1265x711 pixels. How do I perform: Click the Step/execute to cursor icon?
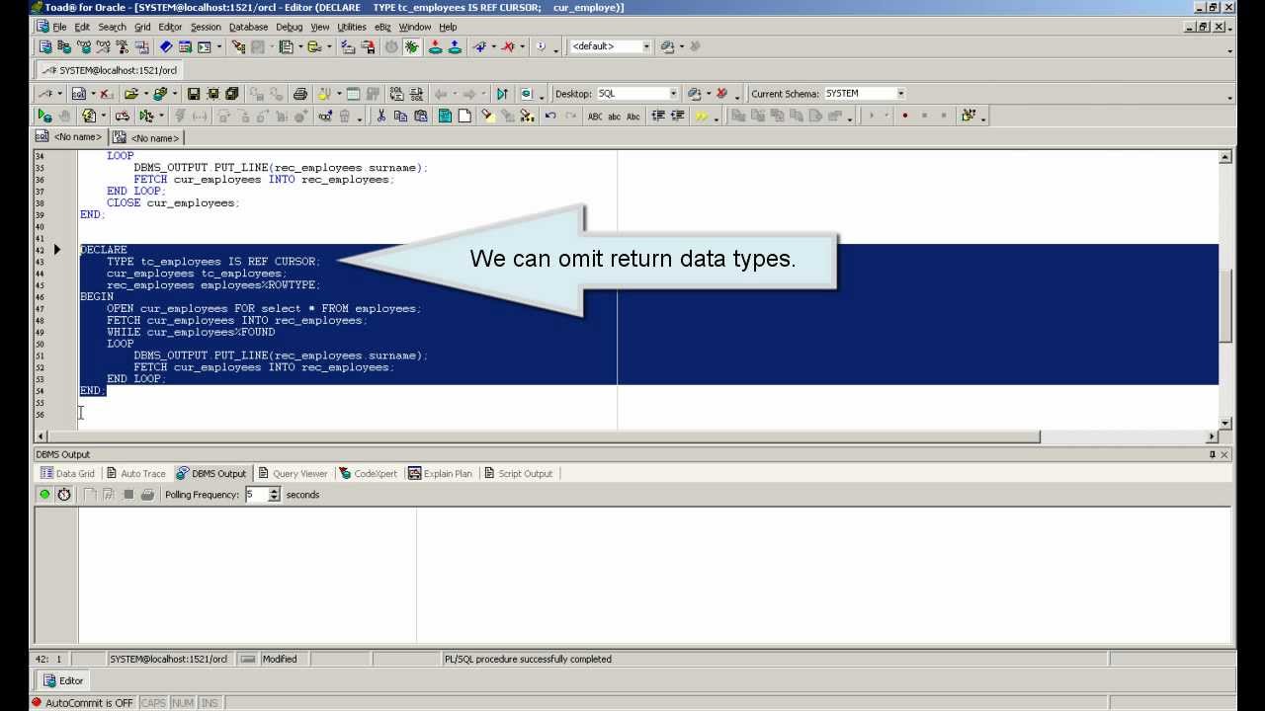(502, 94)
